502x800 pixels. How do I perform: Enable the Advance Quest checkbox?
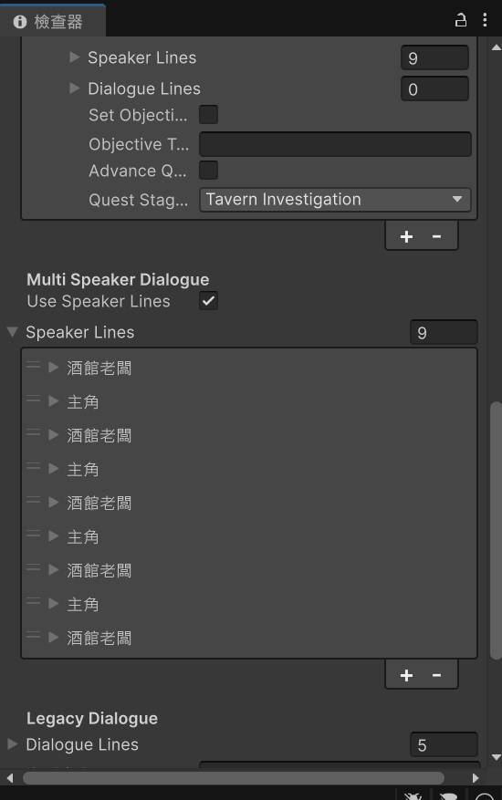click(x=208, y=171)
